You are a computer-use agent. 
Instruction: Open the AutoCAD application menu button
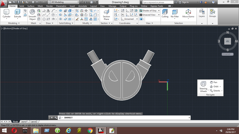[x=3, y=3]
